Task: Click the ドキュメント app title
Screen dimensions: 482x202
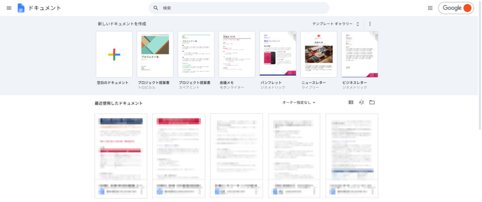Action: (45, 8)
